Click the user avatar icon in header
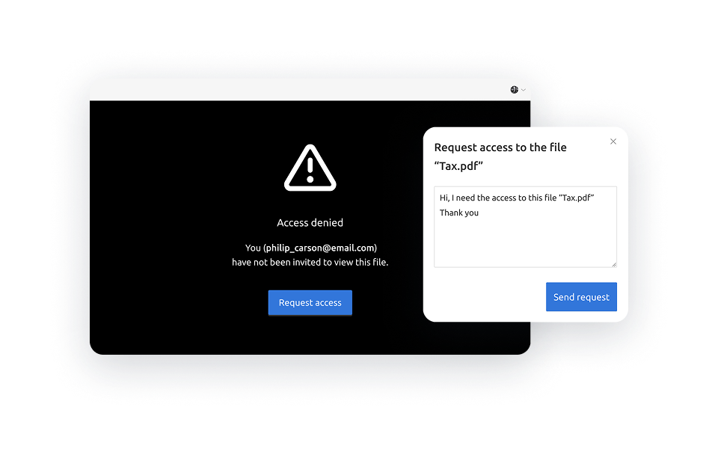718x449 pixels. pyautogui.click(x=515, y=90)
